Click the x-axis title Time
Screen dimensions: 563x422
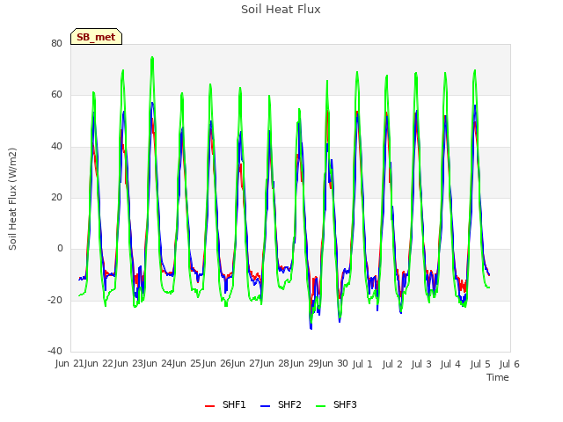[x=498, y=377]
